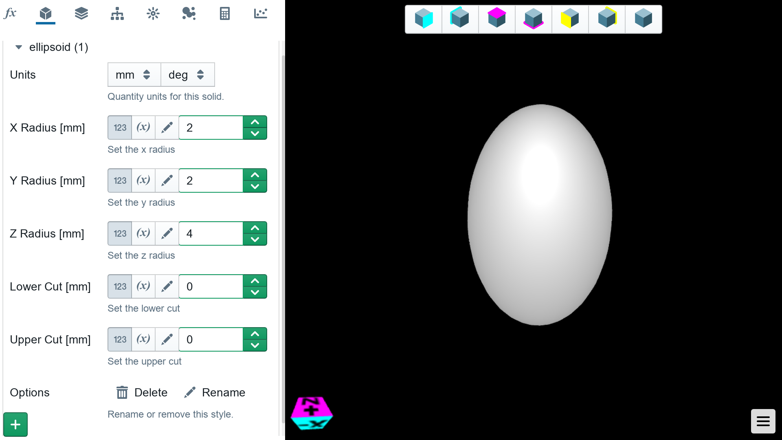Select the calculator function icon
Screen dimensions: 782x440
click(x=224, y=13)
